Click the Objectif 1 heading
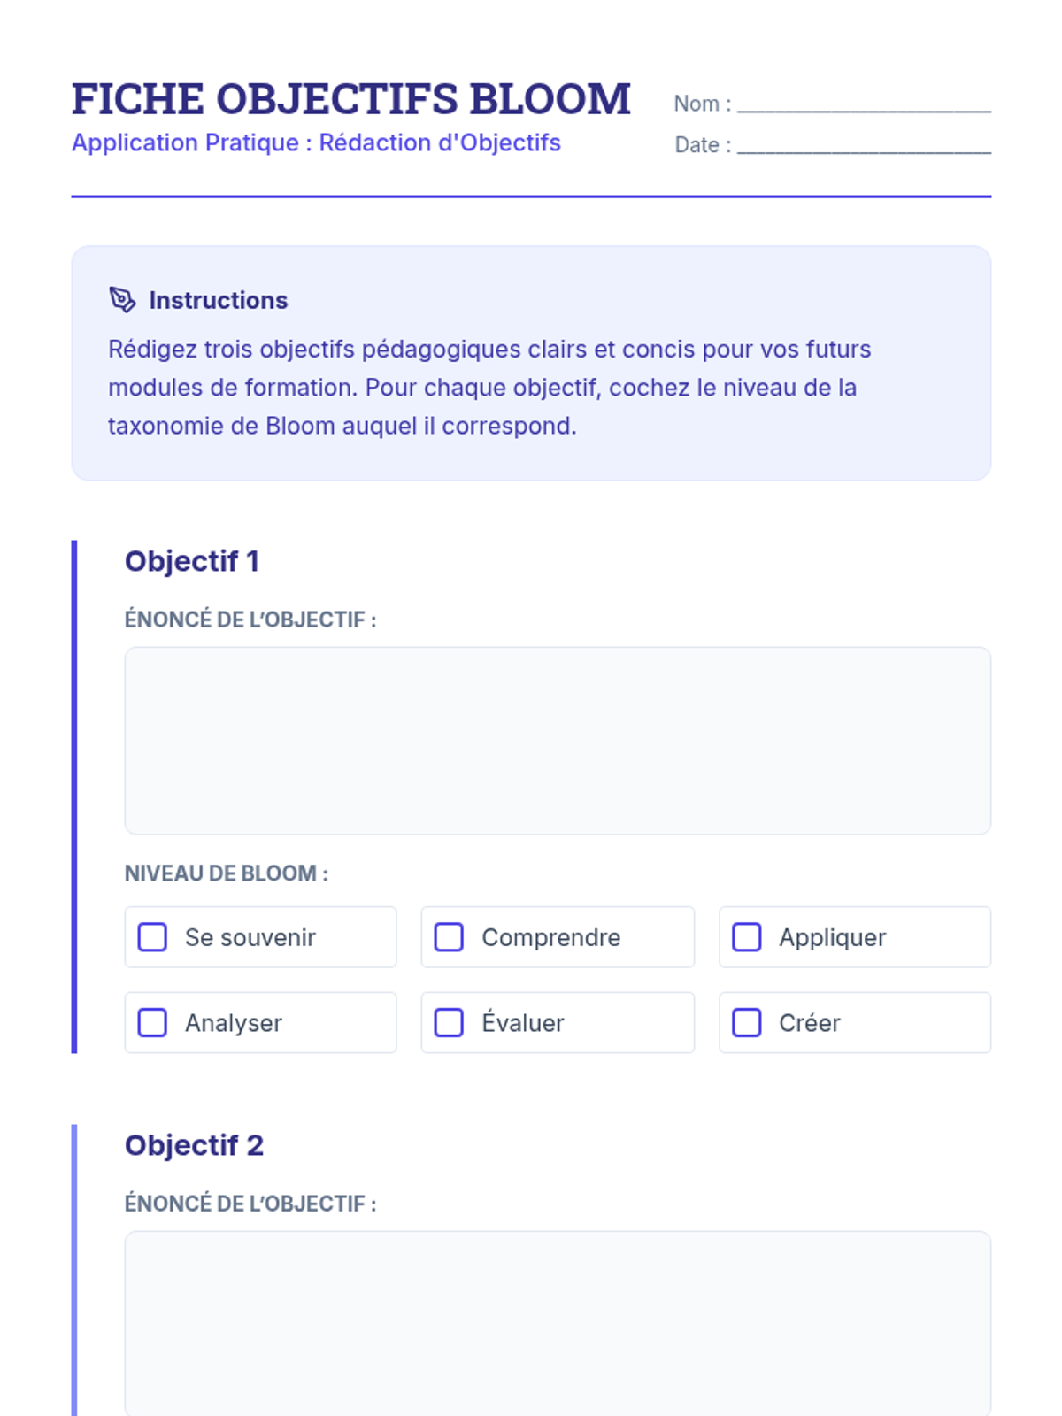The height and width of the screenshot is (1416, 1062). tap(192, 561)
